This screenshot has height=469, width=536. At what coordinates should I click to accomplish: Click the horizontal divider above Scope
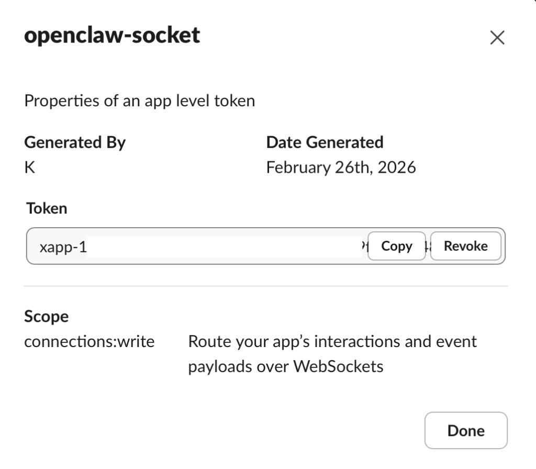click(265, 286)
